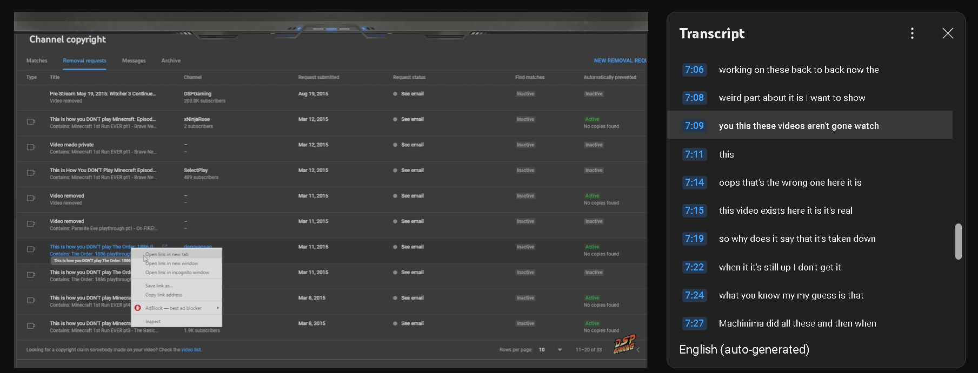Click 'See email' status in the Aug 19, 2015 row
Screen dimensions: 978x373
tap(412, 93)
